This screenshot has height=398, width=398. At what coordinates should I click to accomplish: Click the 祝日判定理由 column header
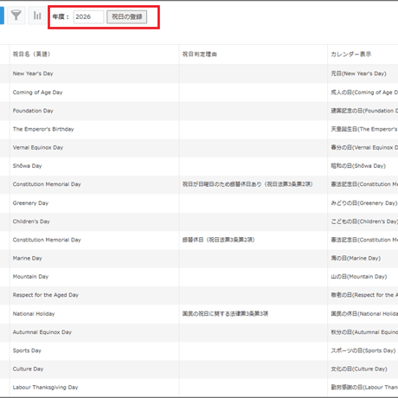254,55
